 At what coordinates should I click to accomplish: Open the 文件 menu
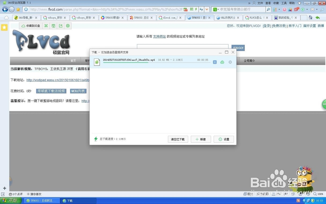pos(260,3)
